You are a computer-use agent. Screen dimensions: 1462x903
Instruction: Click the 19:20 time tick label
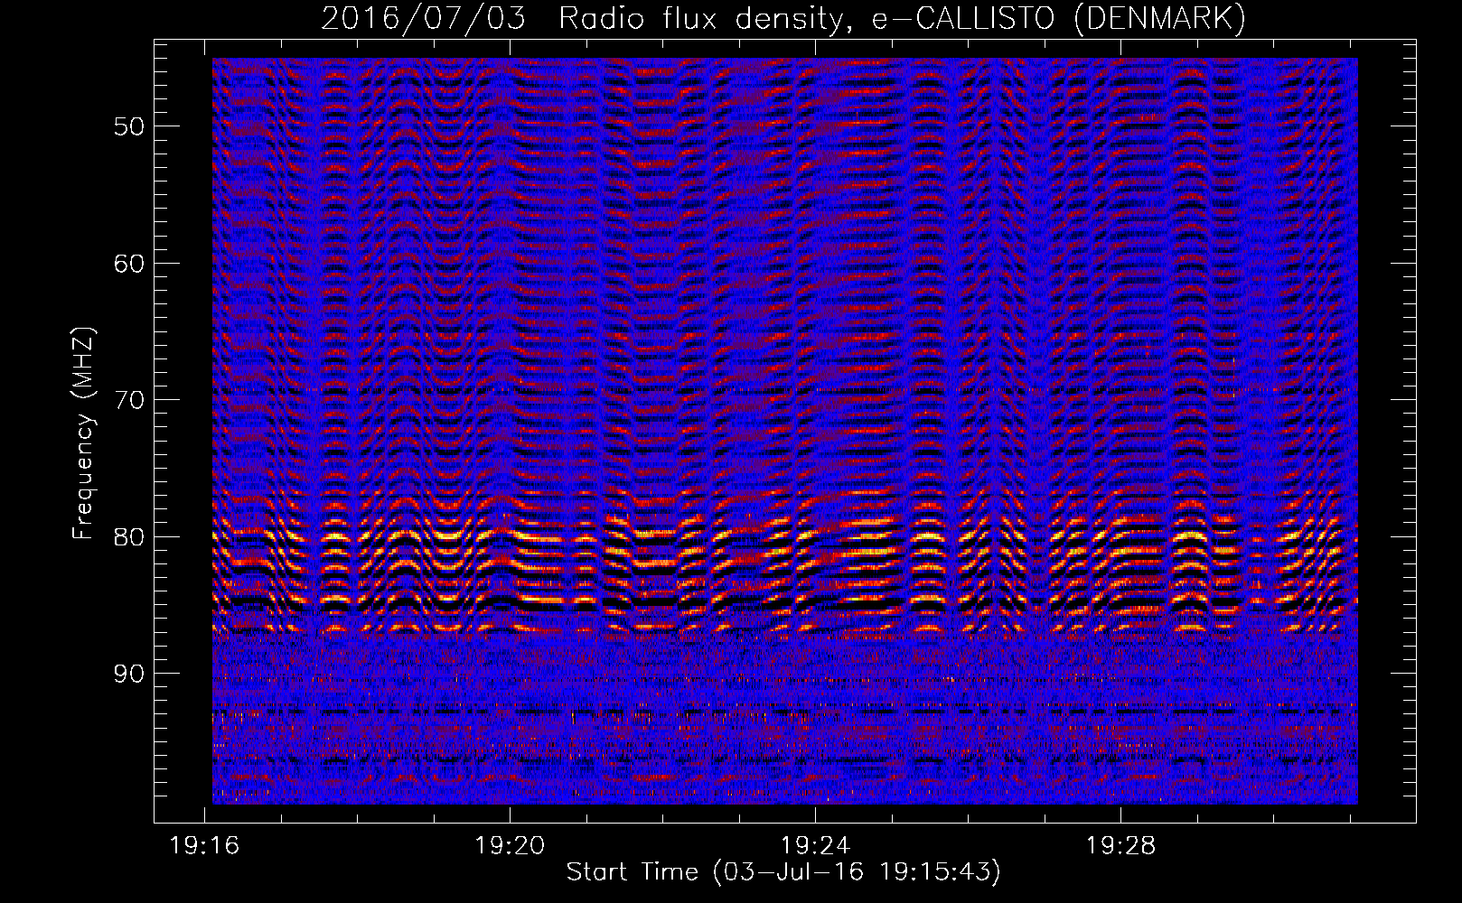click(x=511, y=846)
